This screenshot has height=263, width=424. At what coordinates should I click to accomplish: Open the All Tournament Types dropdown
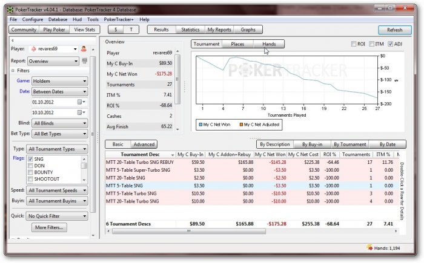tap(57, 149)
